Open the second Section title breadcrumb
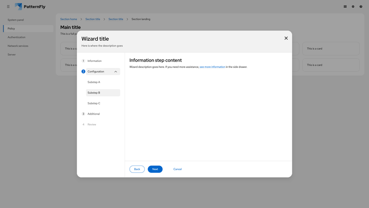The height and width of the screenshot is (208, 369). click(x=116, y=19)
